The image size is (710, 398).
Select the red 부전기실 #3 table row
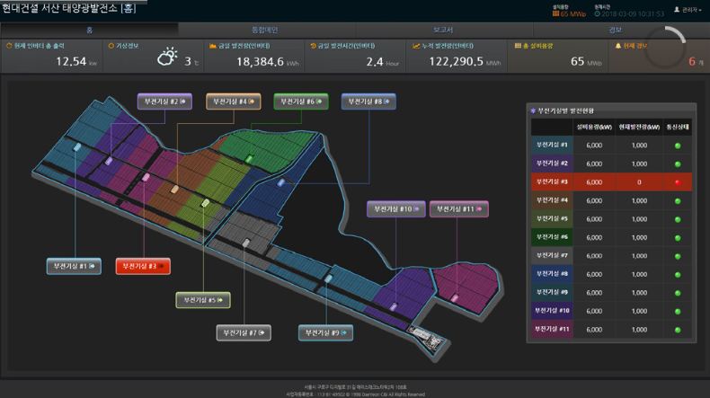pyautogui.click(x=611, y=182)
